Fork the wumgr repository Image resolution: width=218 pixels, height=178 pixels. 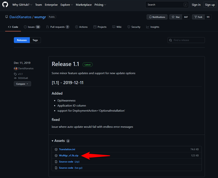198,17
